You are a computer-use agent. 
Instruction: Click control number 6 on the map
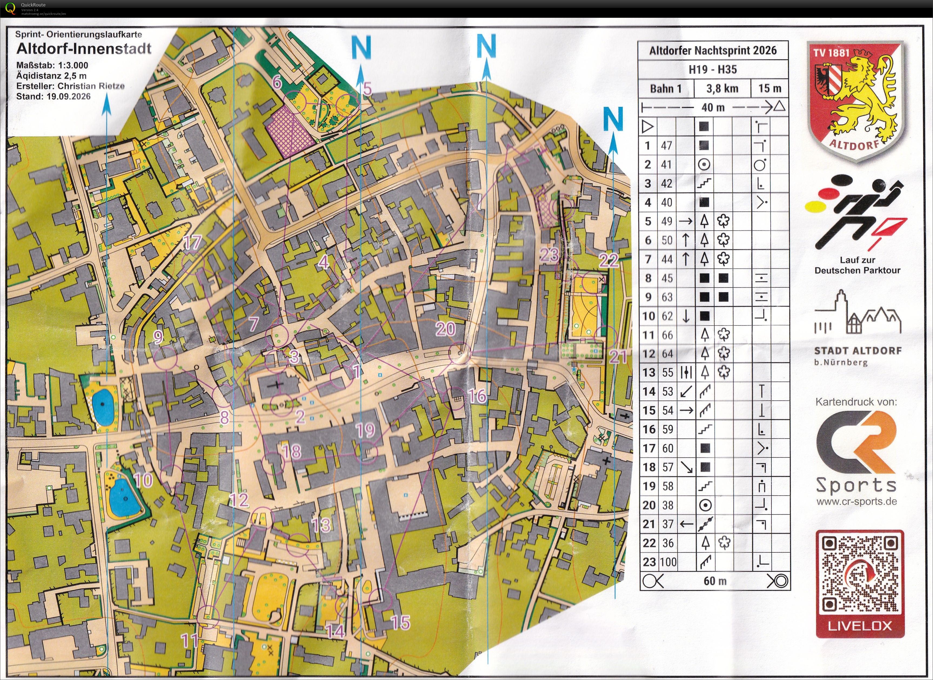(x=277, y=83)
